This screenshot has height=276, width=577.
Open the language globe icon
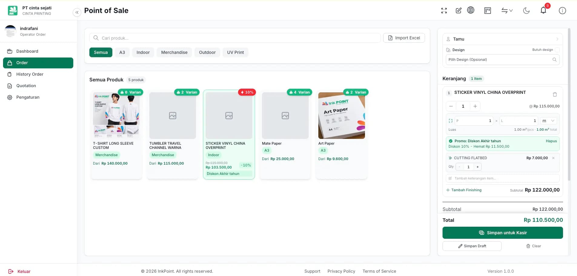click(x=471, y=10)
